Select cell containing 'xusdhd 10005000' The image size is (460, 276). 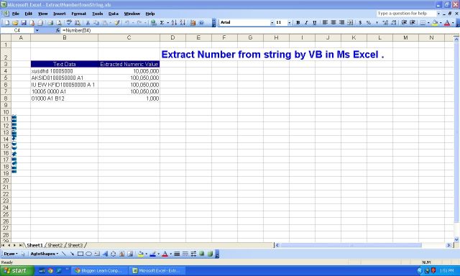64,71
